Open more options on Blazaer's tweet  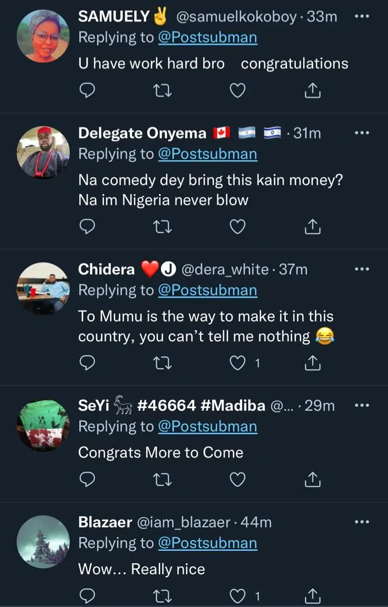pos(362,522)
